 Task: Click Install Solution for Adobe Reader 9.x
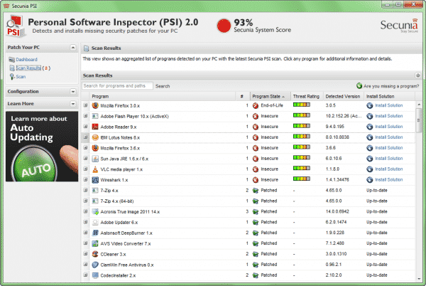(388, 127)
